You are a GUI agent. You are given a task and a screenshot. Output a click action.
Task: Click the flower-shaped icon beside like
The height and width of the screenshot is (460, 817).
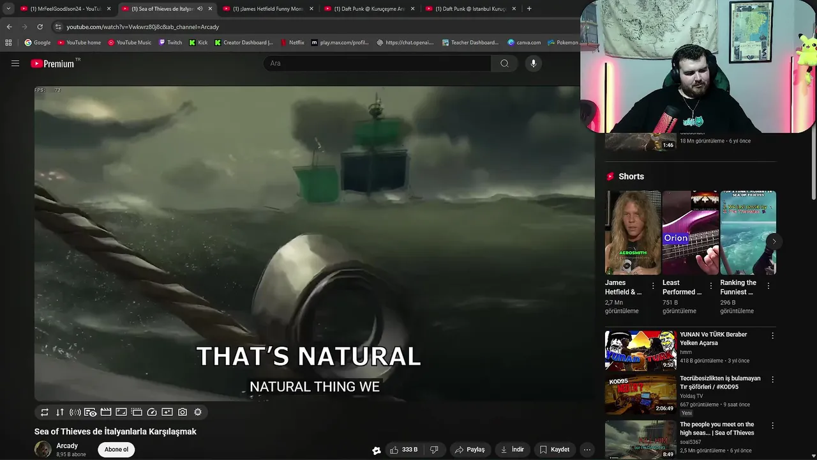click(377, 450)
